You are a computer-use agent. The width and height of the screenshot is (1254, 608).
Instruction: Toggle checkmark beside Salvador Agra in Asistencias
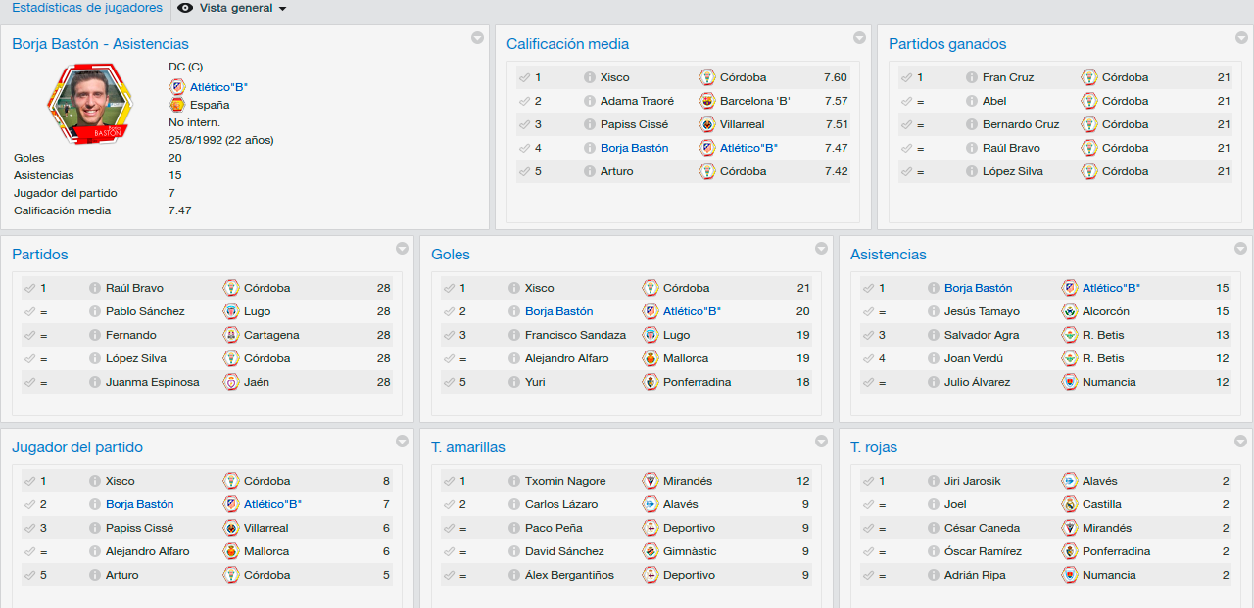click(x=868, y=335)
